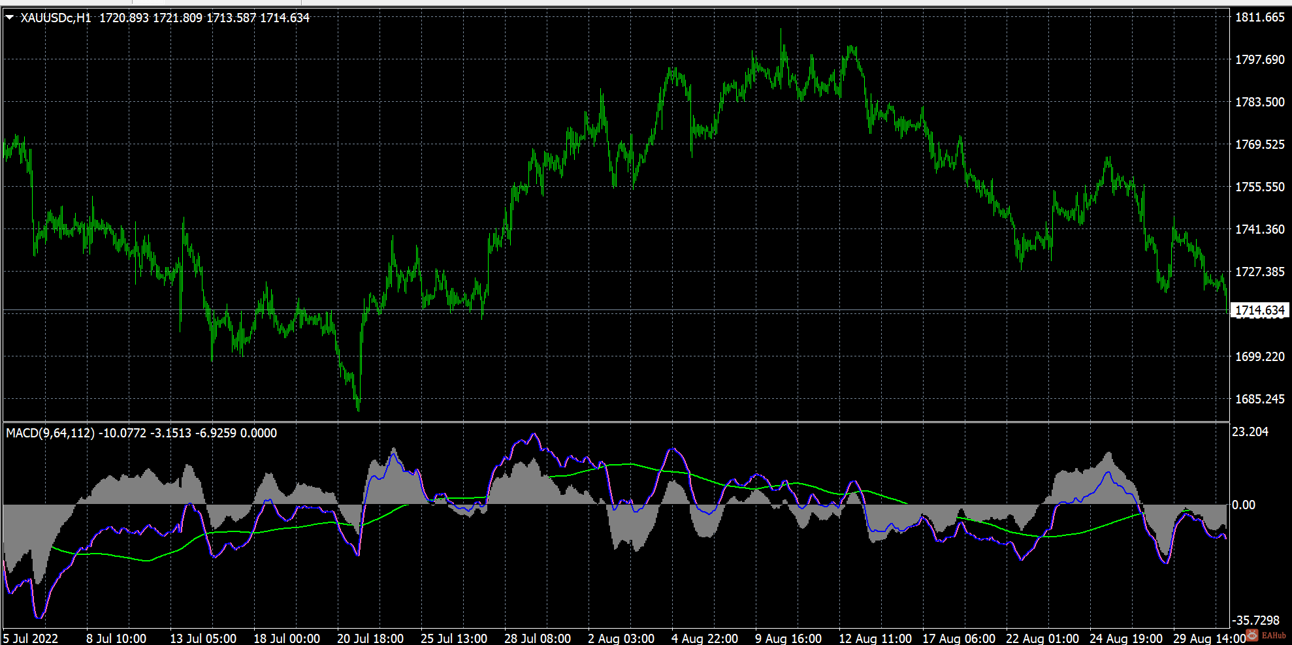Click the 4 Aug 22:00 time label

point(705,638)
